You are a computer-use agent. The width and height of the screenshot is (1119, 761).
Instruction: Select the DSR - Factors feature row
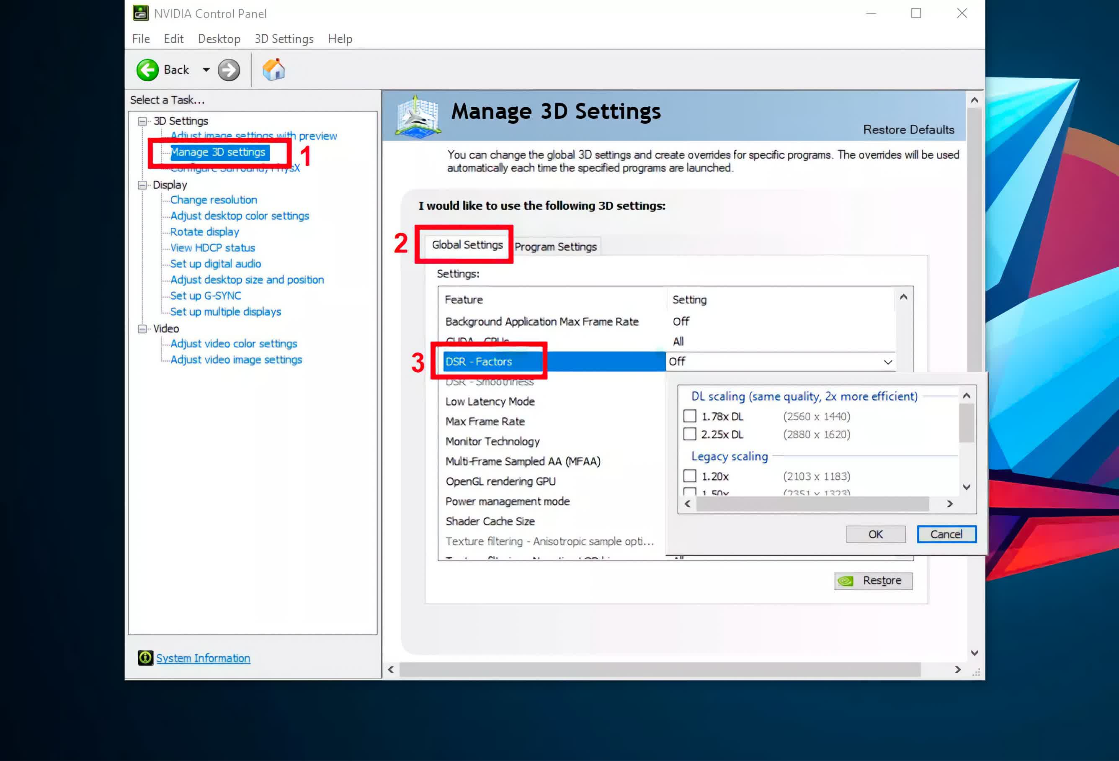554,362
